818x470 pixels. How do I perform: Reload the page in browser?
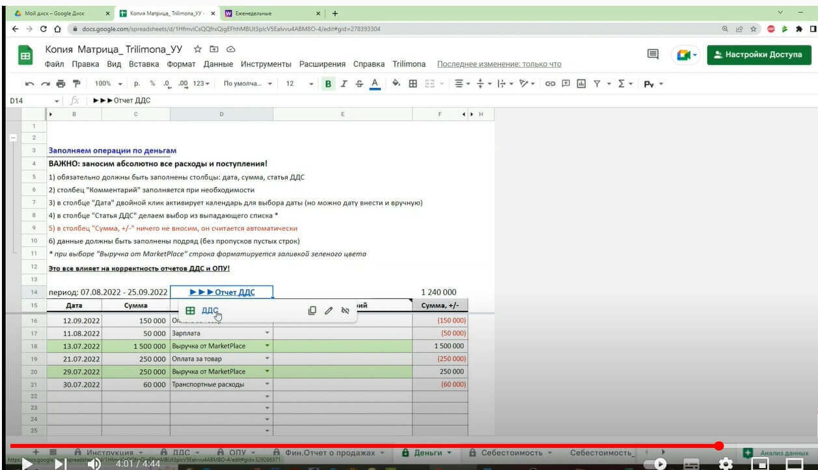click(44, 29)
